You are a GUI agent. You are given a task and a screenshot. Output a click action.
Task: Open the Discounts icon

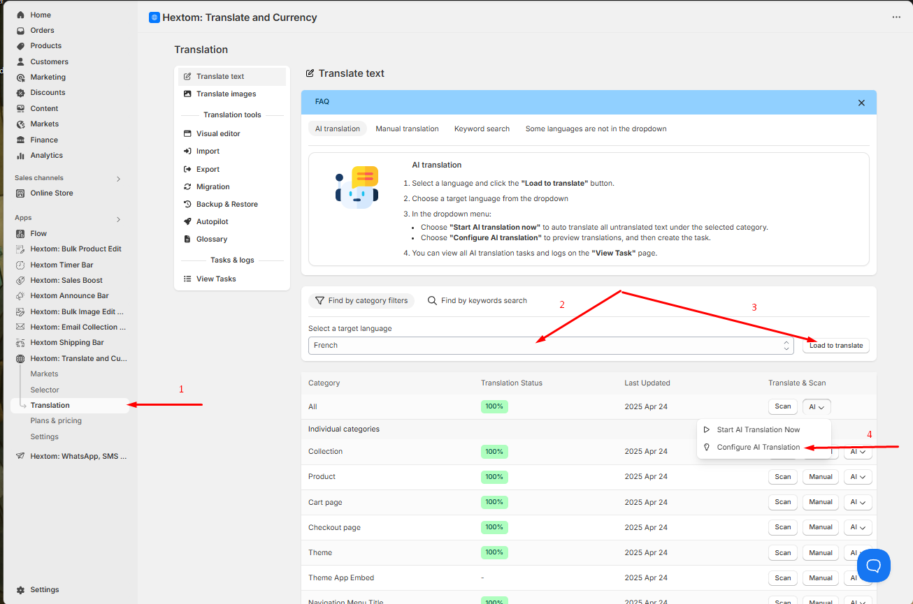[21, 93]
